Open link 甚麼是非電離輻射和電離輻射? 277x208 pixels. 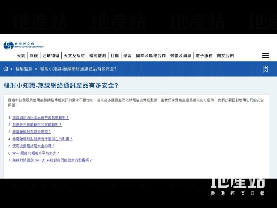point(37,125)
